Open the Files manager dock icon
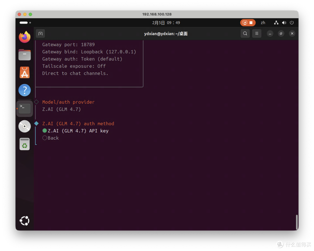Image resolution: width=314 pixels, height=251 pixels. pos(25,55)
